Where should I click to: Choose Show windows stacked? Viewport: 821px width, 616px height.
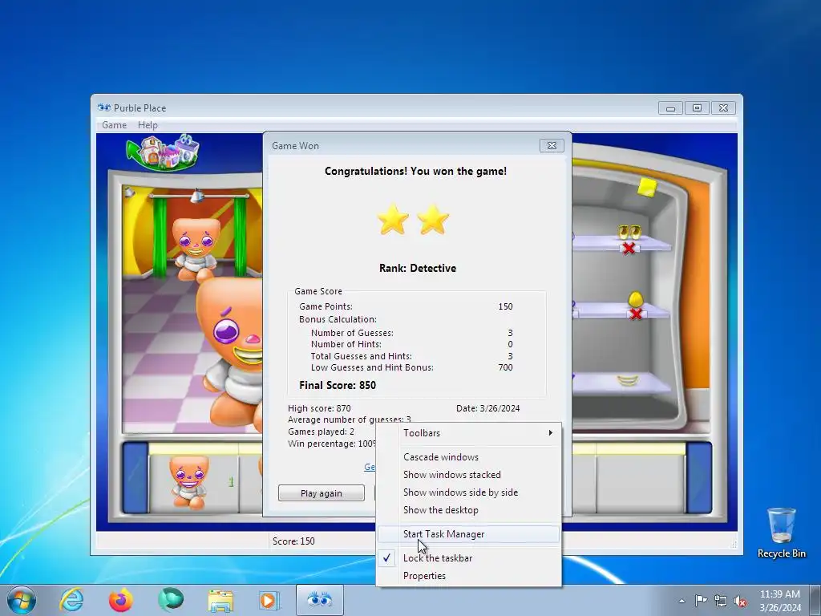[468, 475]
